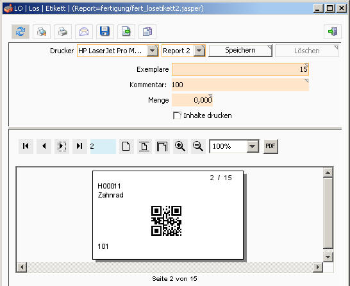The width and height of the screenshot is (350, 286).
Task: Save report with floppy disk icon
Action: click(x=105, y=31)
